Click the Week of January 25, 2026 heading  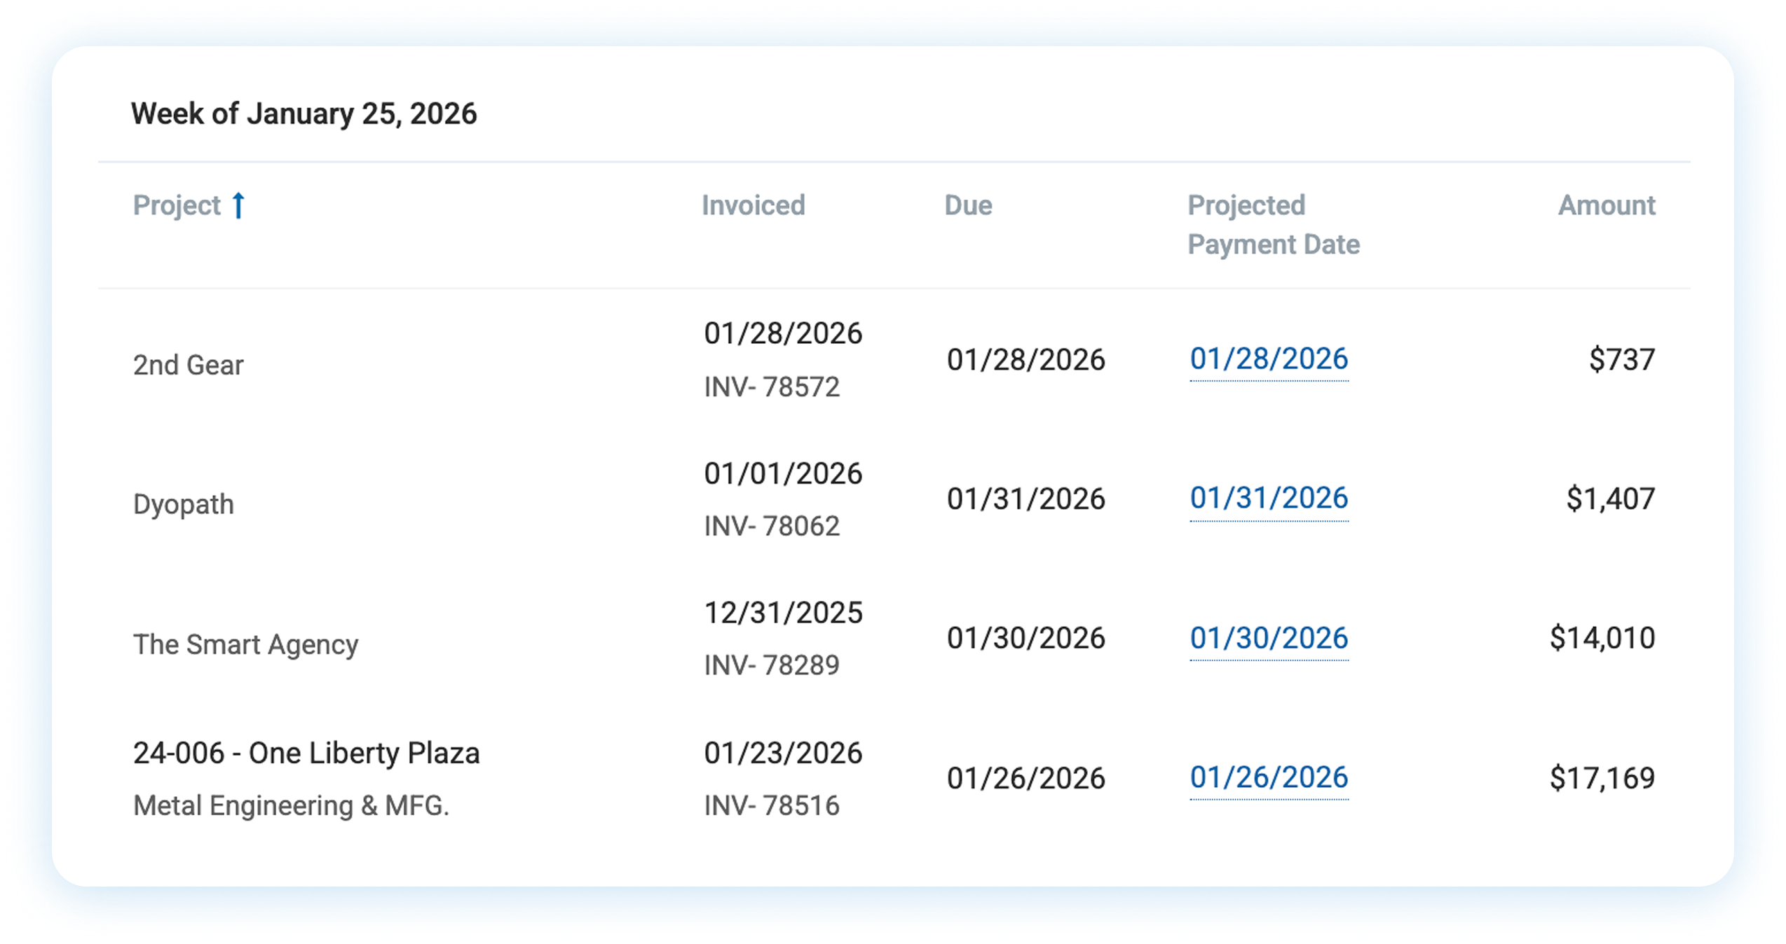coord(304,114)
